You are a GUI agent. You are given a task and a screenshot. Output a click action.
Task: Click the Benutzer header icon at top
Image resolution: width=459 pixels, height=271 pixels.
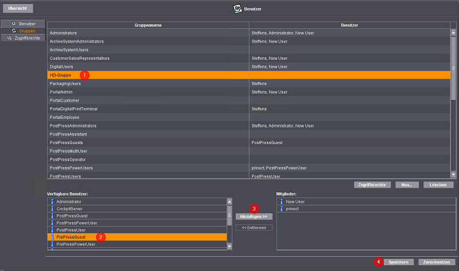point(239,9)
